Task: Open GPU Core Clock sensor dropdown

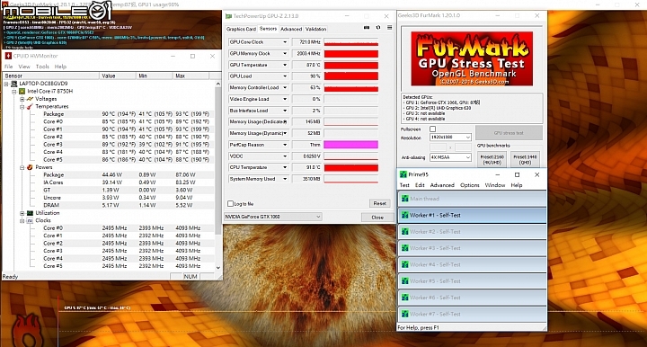Action: (285, 42)
